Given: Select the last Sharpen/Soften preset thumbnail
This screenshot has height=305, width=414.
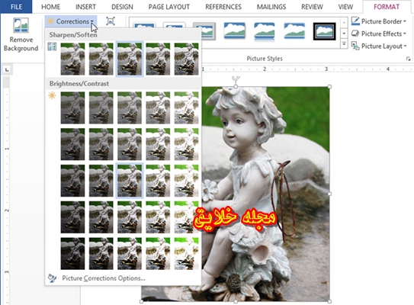Looking at the screenshot, I should point(186,59).
